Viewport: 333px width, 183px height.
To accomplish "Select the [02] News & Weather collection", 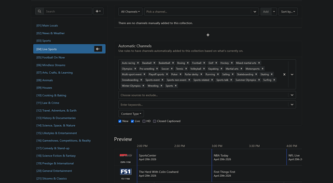I will (51, 33).
